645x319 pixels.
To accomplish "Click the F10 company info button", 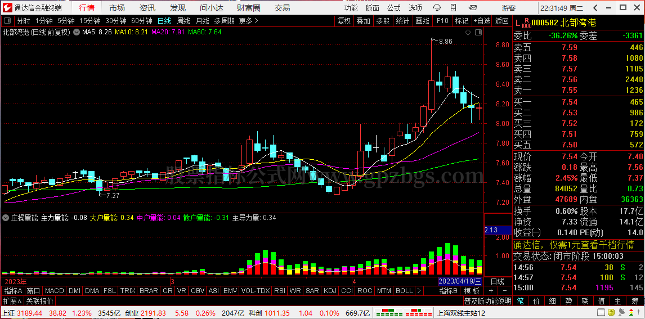I will (x=442, y=21).
